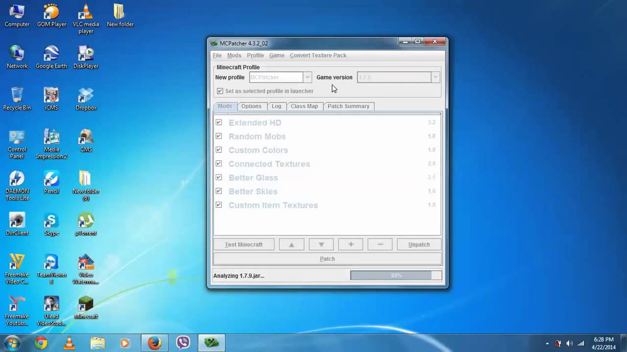This screenshot has height=352, width=627.
Task: Switch to the Class Map tab
Action: (x=304, y=106)
